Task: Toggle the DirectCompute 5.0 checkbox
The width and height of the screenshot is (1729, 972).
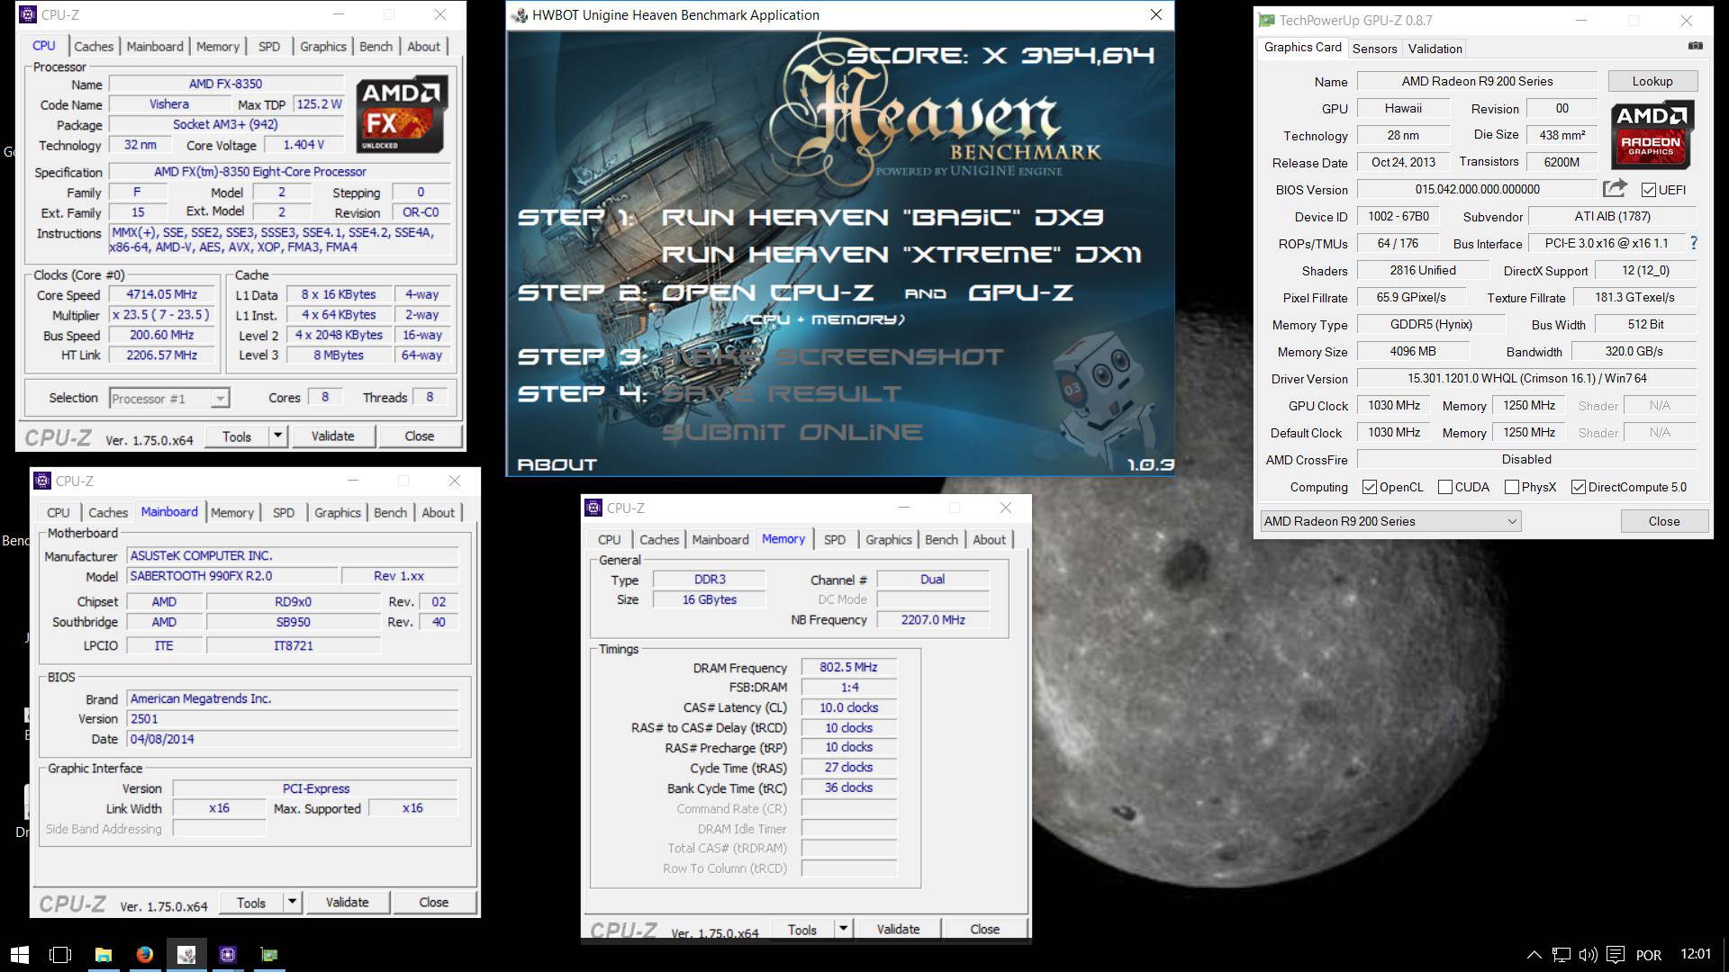Action: coord(1579,487)
